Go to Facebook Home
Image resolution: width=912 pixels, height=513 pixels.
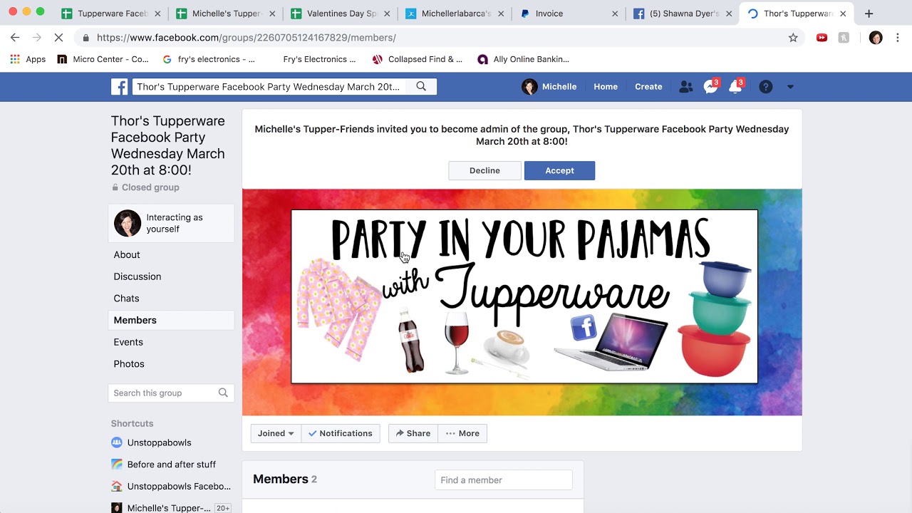pos(606,87)
